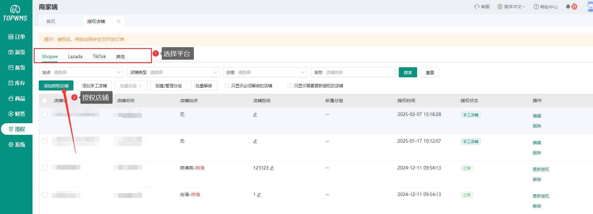This screenshot has width=593, height=214.
Task: Tick the 只显示需要更新授权的店铺 checkbox
Action: tap(289, 86)
